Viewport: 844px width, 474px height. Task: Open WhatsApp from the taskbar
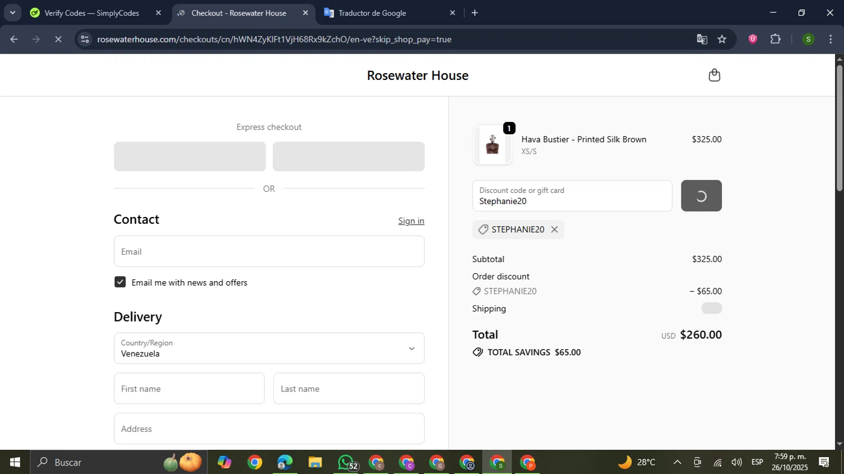coord(346,462)
